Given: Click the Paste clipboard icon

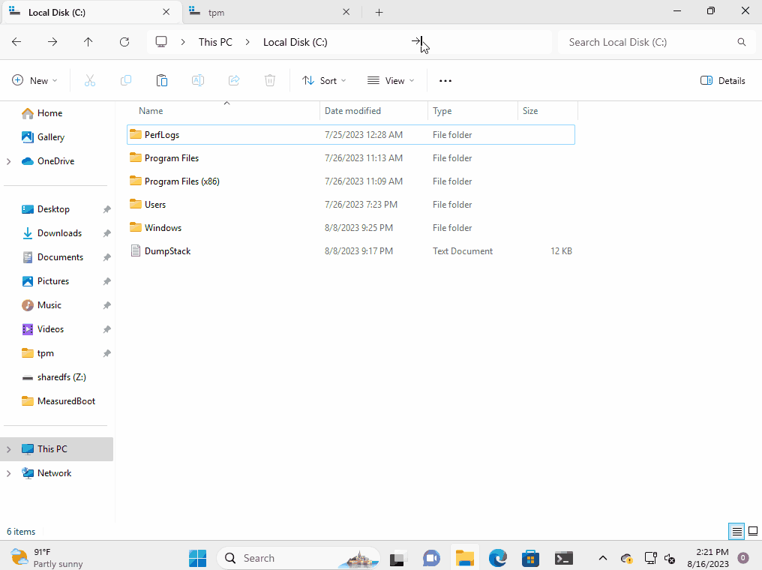Looking at the screenshot, I should coord(162,81).
